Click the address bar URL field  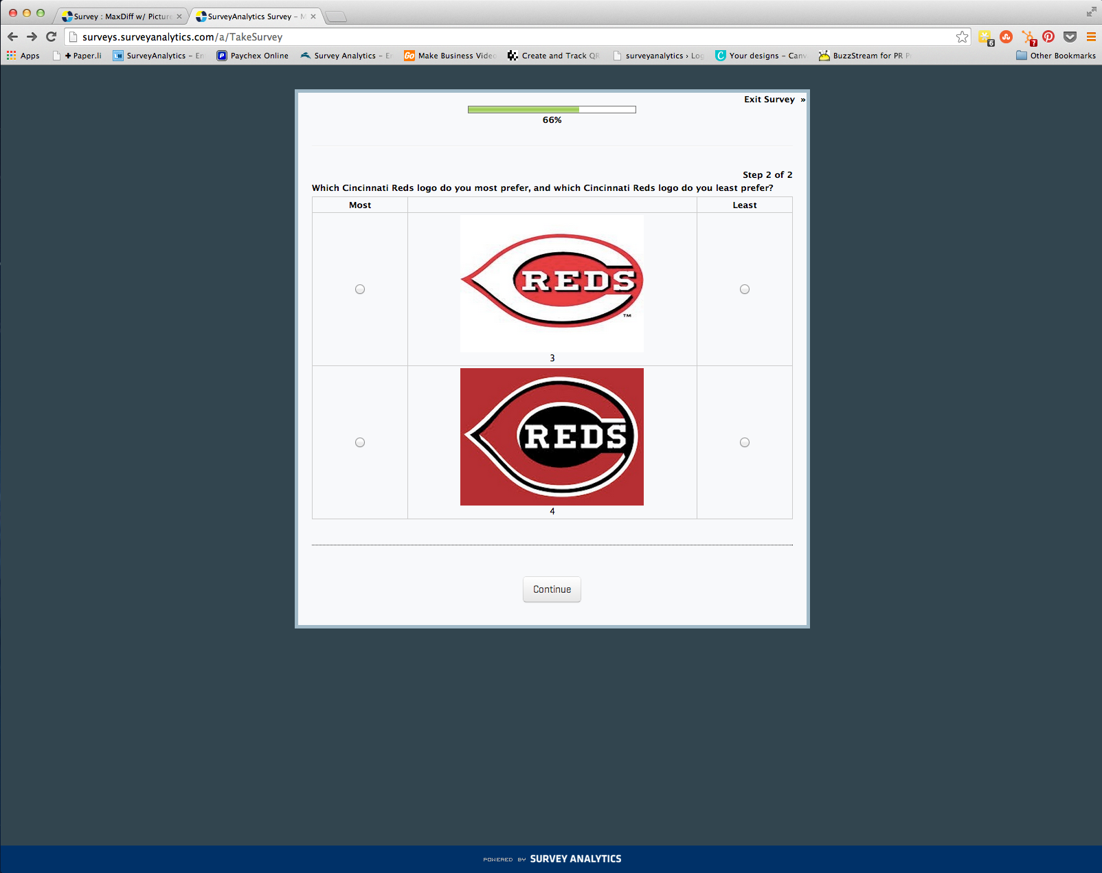pyautogui.click(x=515, y=37)
